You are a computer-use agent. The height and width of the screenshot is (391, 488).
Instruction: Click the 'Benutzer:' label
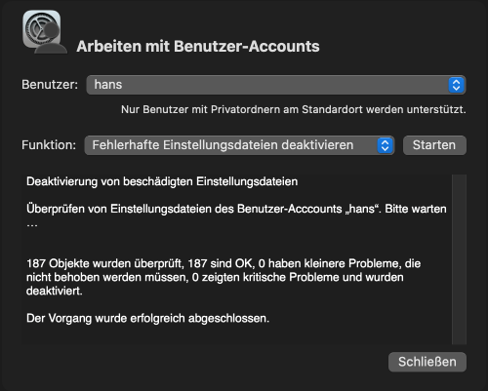pos(50,85)
